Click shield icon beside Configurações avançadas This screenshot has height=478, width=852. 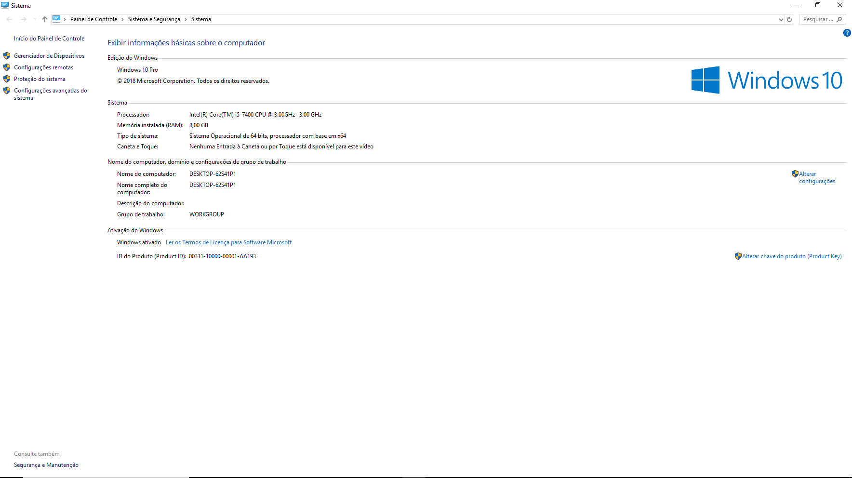7,91
